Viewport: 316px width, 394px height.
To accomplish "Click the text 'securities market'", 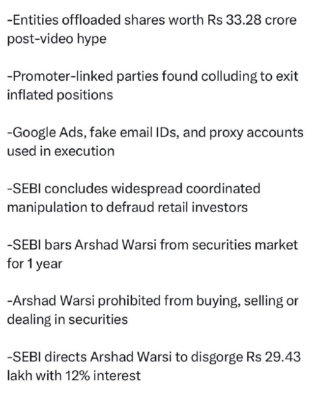I will pos(245,245).
